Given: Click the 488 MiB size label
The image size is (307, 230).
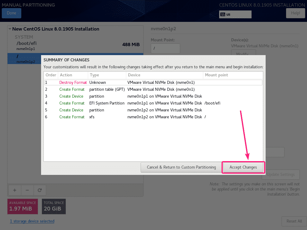Looking at the screenshot, I should 131,45.
